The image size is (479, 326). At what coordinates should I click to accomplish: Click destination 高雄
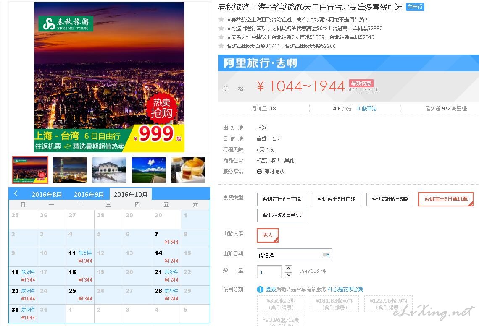pos(261,139)
